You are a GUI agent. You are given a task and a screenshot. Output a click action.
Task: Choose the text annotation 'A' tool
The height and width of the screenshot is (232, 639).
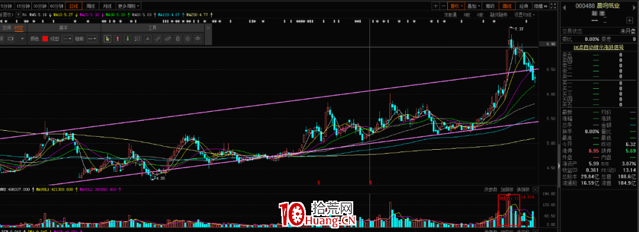coord(147,38)
